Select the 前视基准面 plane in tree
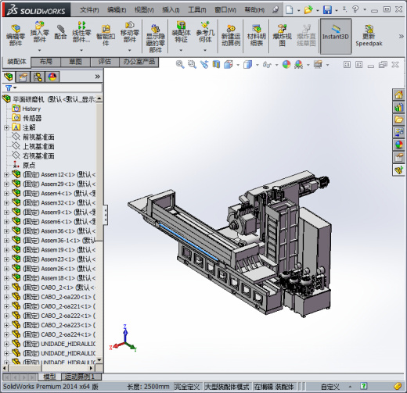Viewport: 407px width, 393px height. tap(38, 137)
